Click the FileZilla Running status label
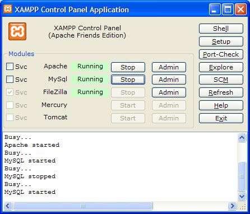 click(90, 92)
